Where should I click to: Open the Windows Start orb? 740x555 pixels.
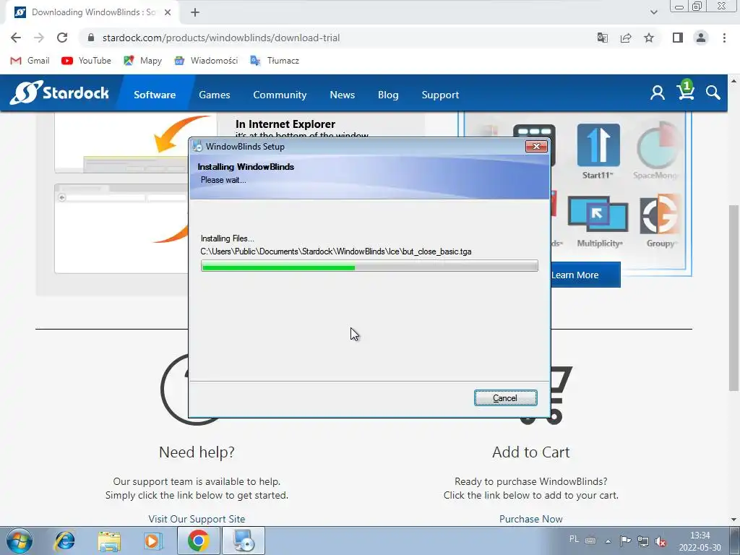[x=20, y=541]
